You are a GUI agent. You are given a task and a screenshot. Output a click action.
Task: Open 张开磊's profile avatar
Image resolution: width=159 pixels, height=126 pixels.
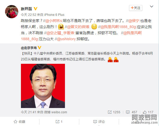tap(12, 12)
